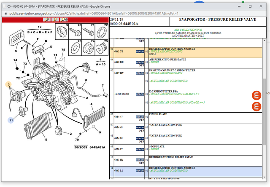Click callout number 7 on the diagram
Screen dimensions: 270x187
(x=103, y=86)
